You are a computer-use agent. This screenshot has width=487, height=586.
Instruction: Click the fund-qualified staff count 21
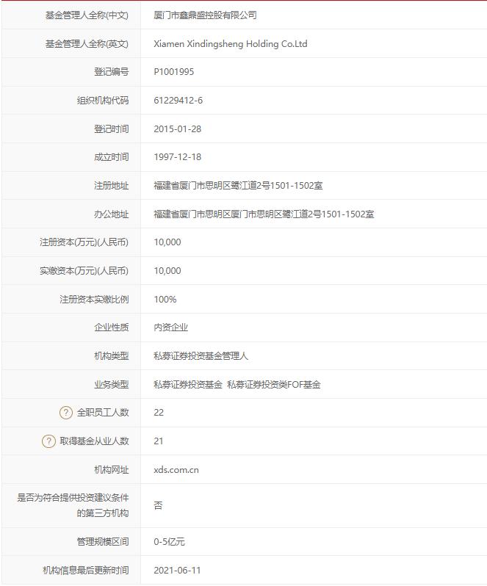pyautogui.click(x=159, y=441)
